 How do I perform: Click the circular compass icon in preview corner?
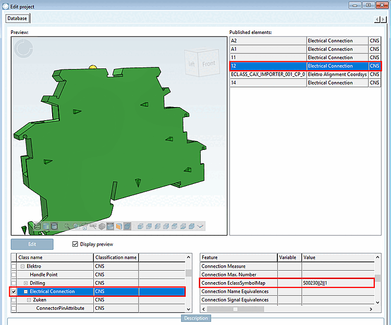point(23,49)
